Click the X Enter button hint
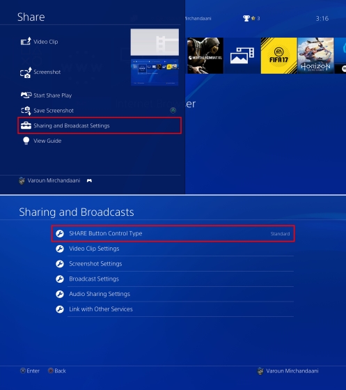The image size is (346, 390). coord(30,370)
